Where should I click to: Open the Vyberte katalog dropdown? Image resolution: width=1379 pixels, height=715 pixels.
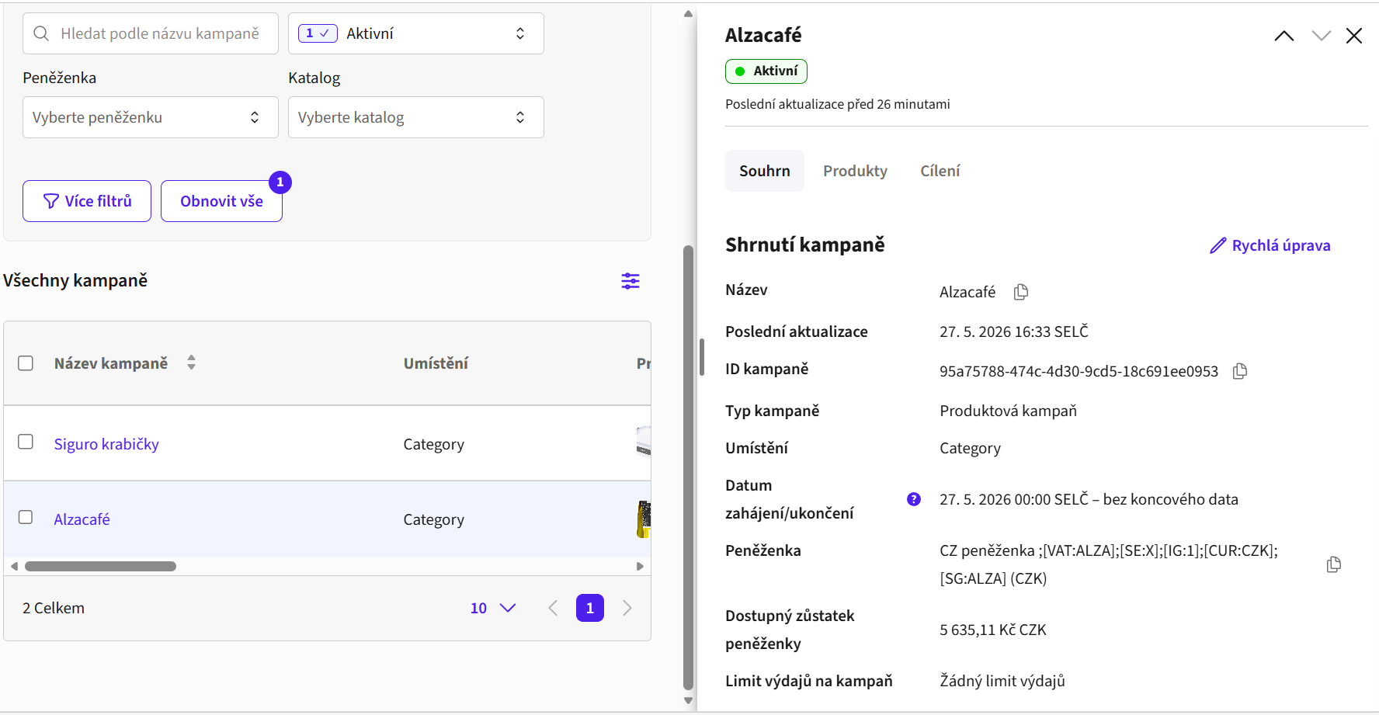click(x=416, y=117)
